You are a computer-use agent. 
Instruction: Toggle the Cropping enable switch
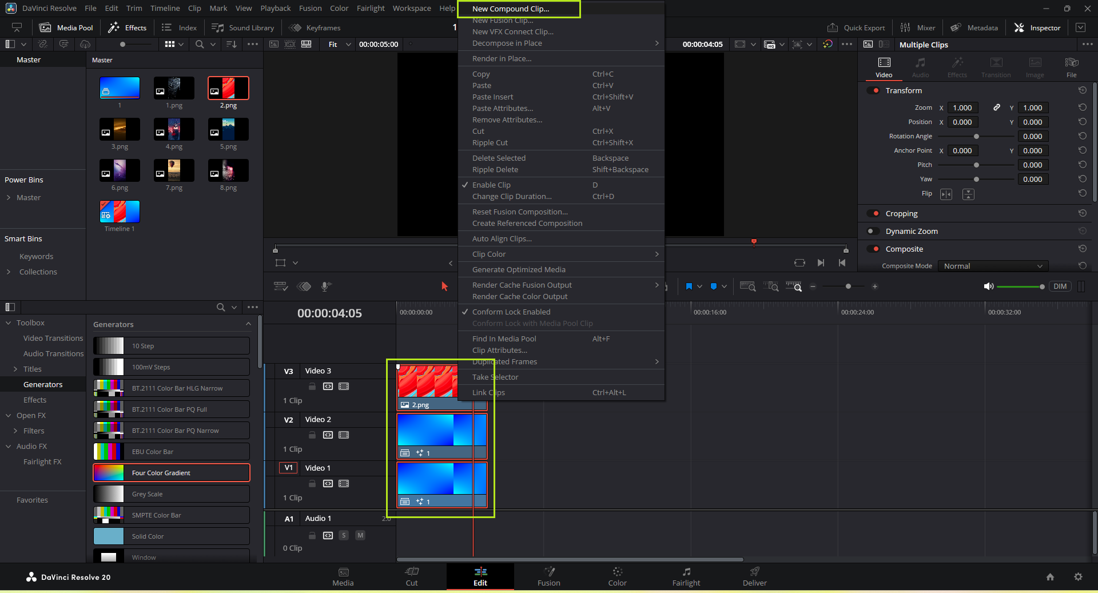click(873, 213)
